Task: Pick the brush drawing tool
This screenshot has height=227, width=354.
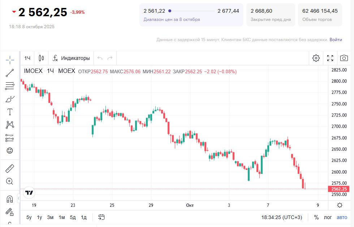Action: pyautogui.click(x=10, y=99)
